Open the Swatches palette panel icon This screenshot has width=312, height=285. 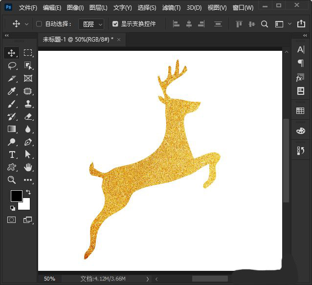tap(300, 131)
